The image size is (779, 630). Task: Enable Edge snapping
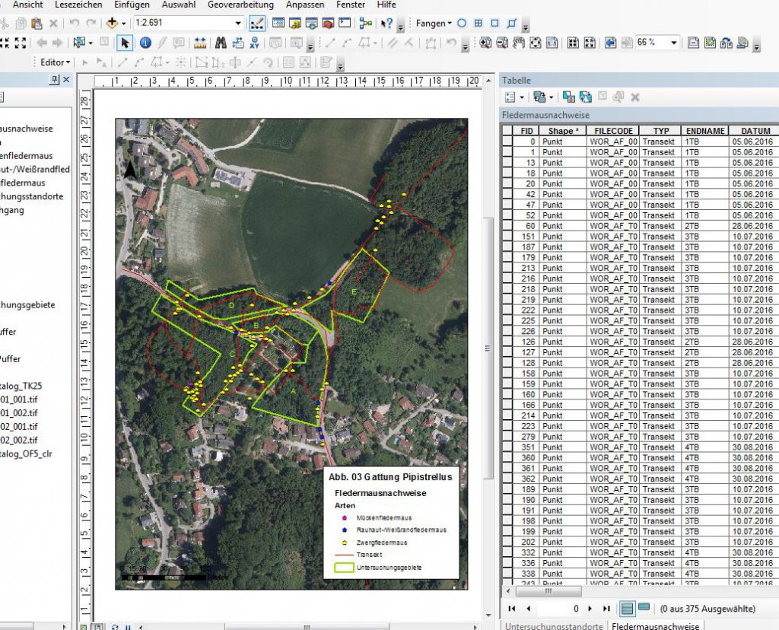(x=512, y=24)
